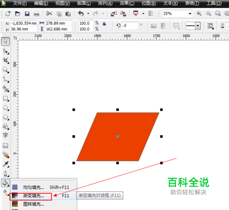Select the Basic shapes tool
The width and height of the screenshot is (229, 210).
5,127
